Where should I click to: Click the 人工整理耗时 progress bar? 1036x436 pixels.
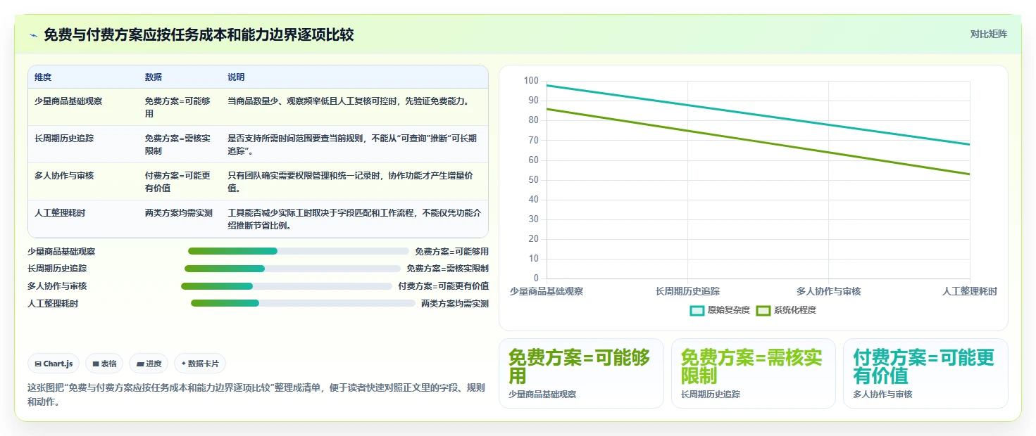point(304,303)
